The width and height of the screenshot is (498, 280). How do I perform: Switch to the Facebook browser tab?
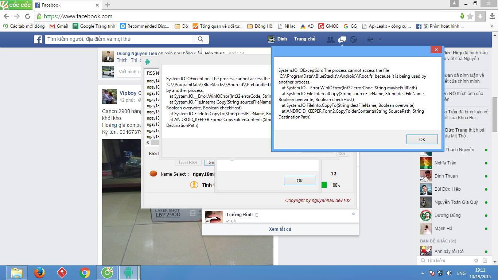tap(66, 5)
